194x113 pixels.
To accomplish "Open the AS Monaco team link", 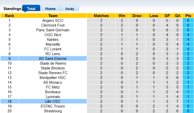I will tap(53, 82).
